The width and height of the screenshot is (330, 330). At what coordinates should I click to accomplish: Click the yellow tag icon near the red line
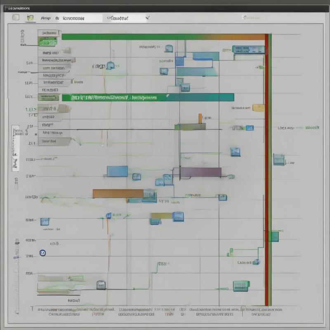258,108
